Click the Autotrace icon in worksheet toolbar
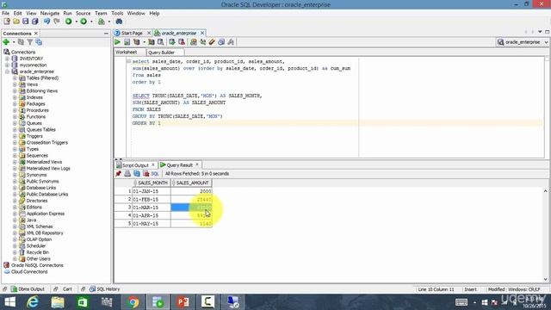 point(152,42)
